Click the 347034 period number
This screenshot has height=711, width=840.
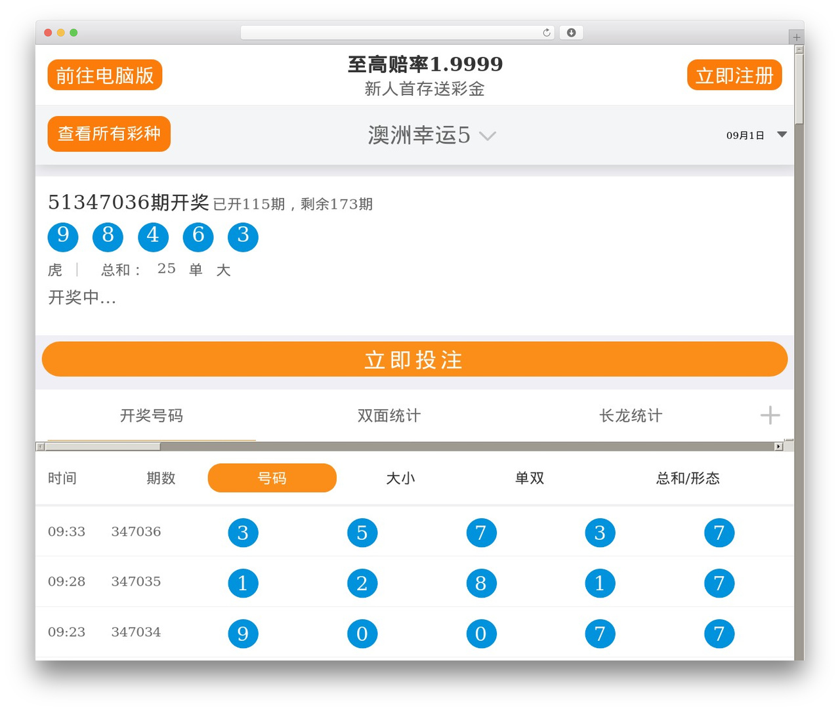[x=136, y=632]
